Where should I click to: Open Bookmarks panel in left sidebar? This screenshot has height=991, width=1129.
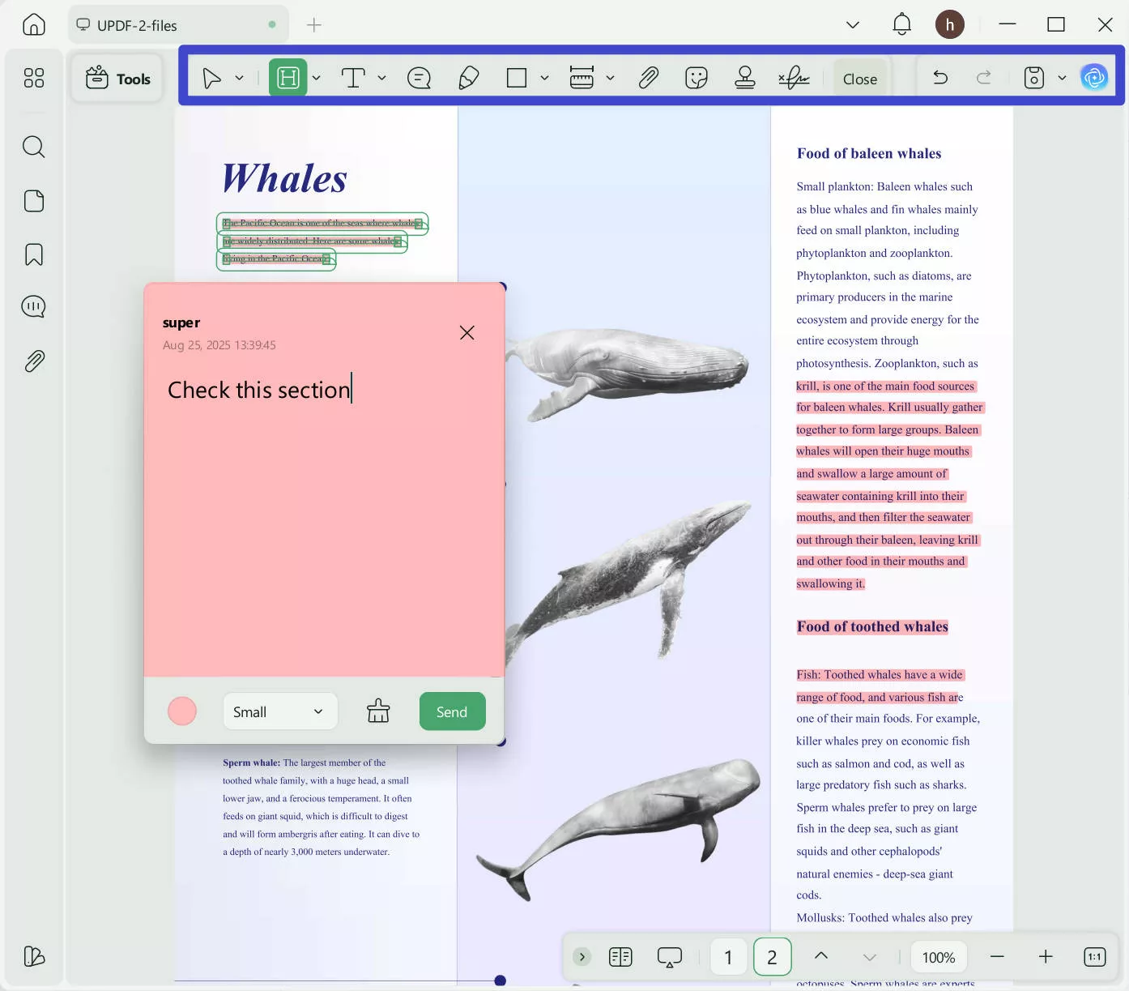click(34, 254)
